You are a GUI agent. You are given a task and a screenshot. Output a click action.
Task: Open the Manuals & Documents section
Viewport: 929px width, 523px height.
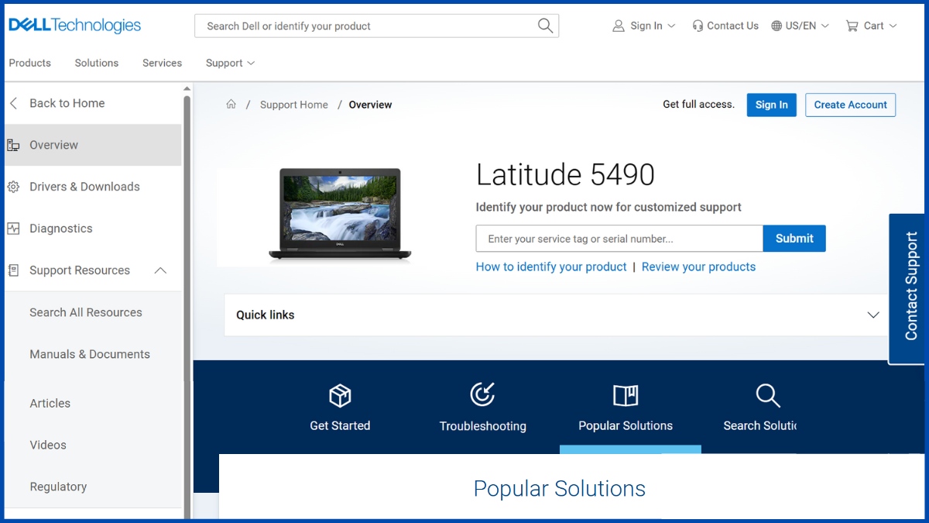tap(90, 354)
